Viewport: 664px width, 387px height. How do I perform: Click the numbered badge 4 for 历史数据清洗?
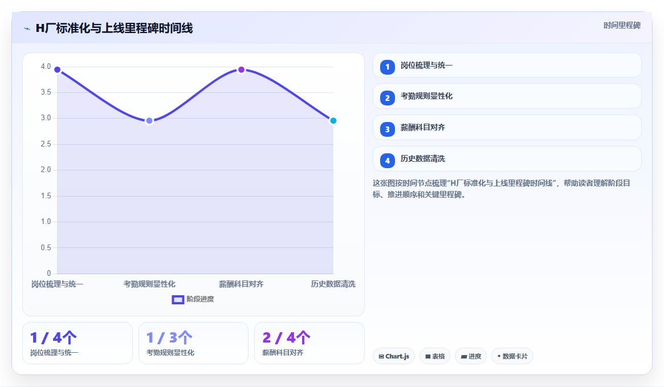coord(387,161)
